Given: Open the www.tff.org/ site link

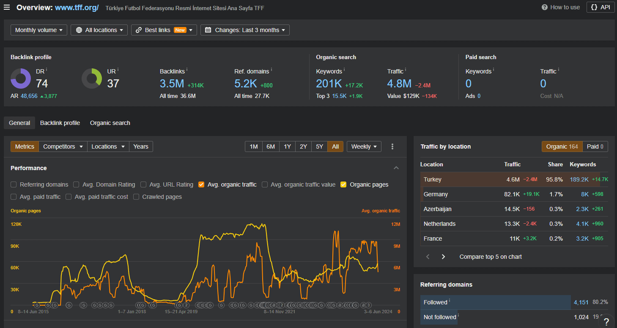Looking at the screenshot, I should tap(77, 8).
